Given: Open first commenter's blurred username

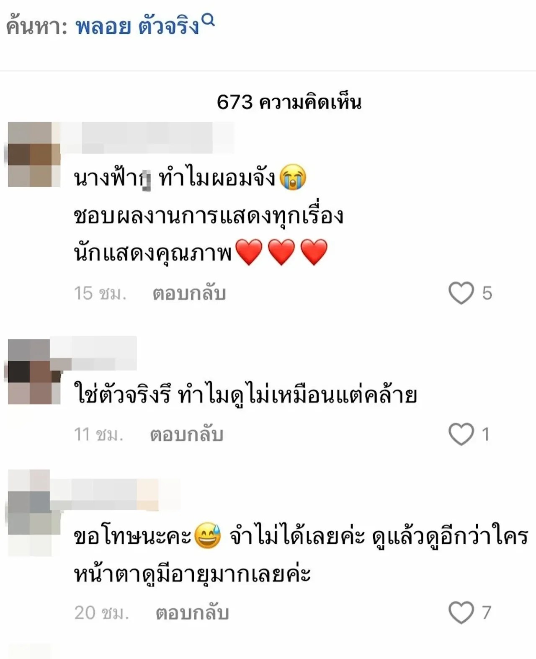Looking at the screenshot, I should click(x=147, y=137).
